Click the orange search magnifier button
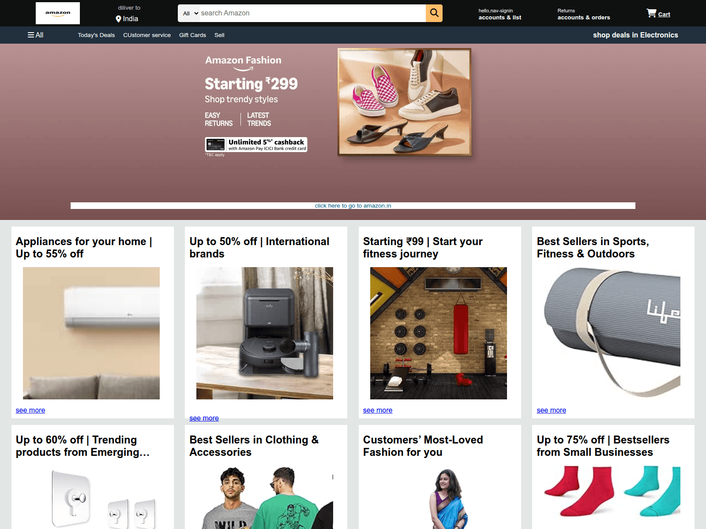 tap(434, 13)
